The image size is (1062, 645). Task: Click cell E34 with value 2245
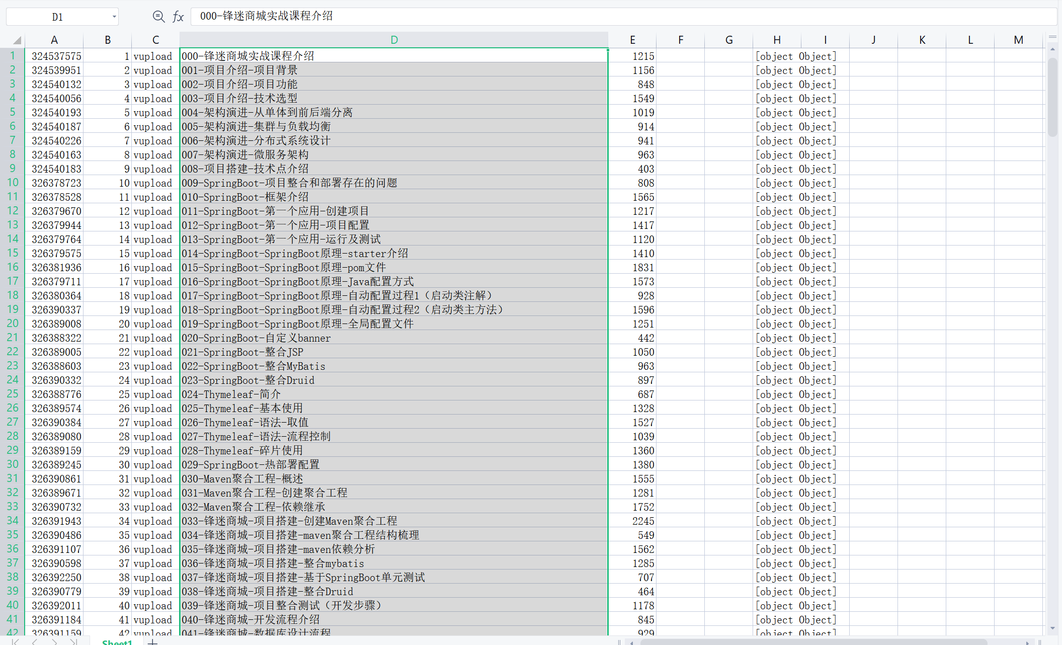tap(632, 521)
